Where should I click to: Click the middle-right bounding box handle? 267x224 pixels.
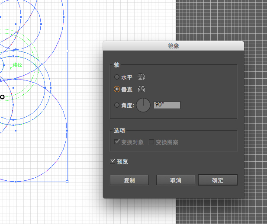pos(67,51)
